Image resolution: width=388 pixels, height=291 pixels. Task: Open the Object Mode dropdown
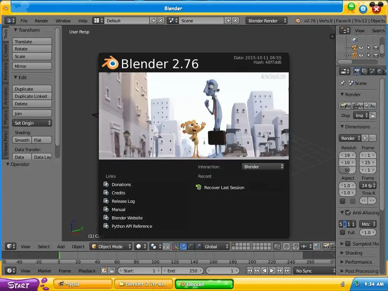pyautogui.click(x=111, y=246)
